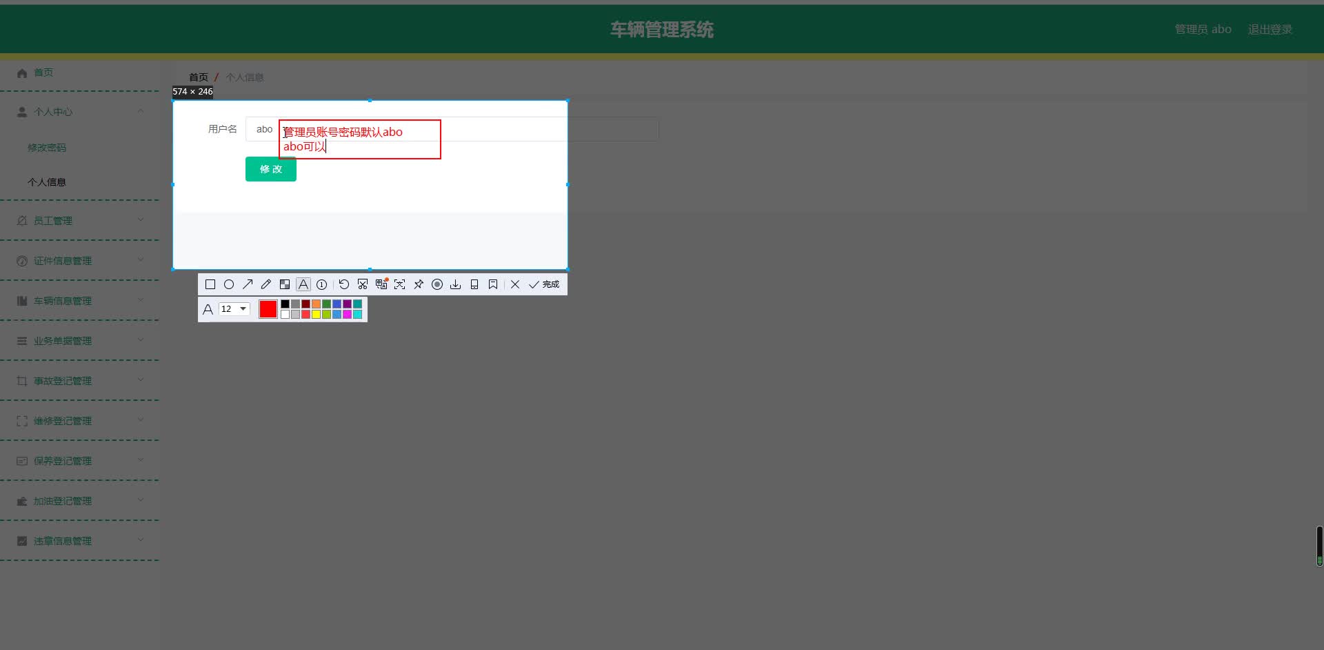Open 修改密码 in the sidebar
Image resolution: width=1324 pixels, height=650 pixels.
(47, 148)
